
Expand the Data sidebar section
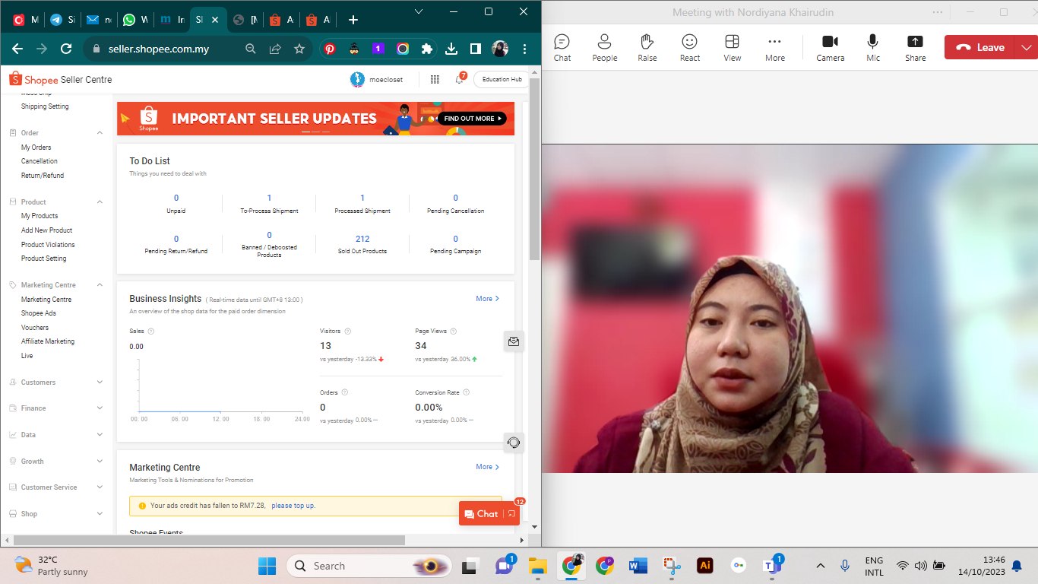point(100,435)
